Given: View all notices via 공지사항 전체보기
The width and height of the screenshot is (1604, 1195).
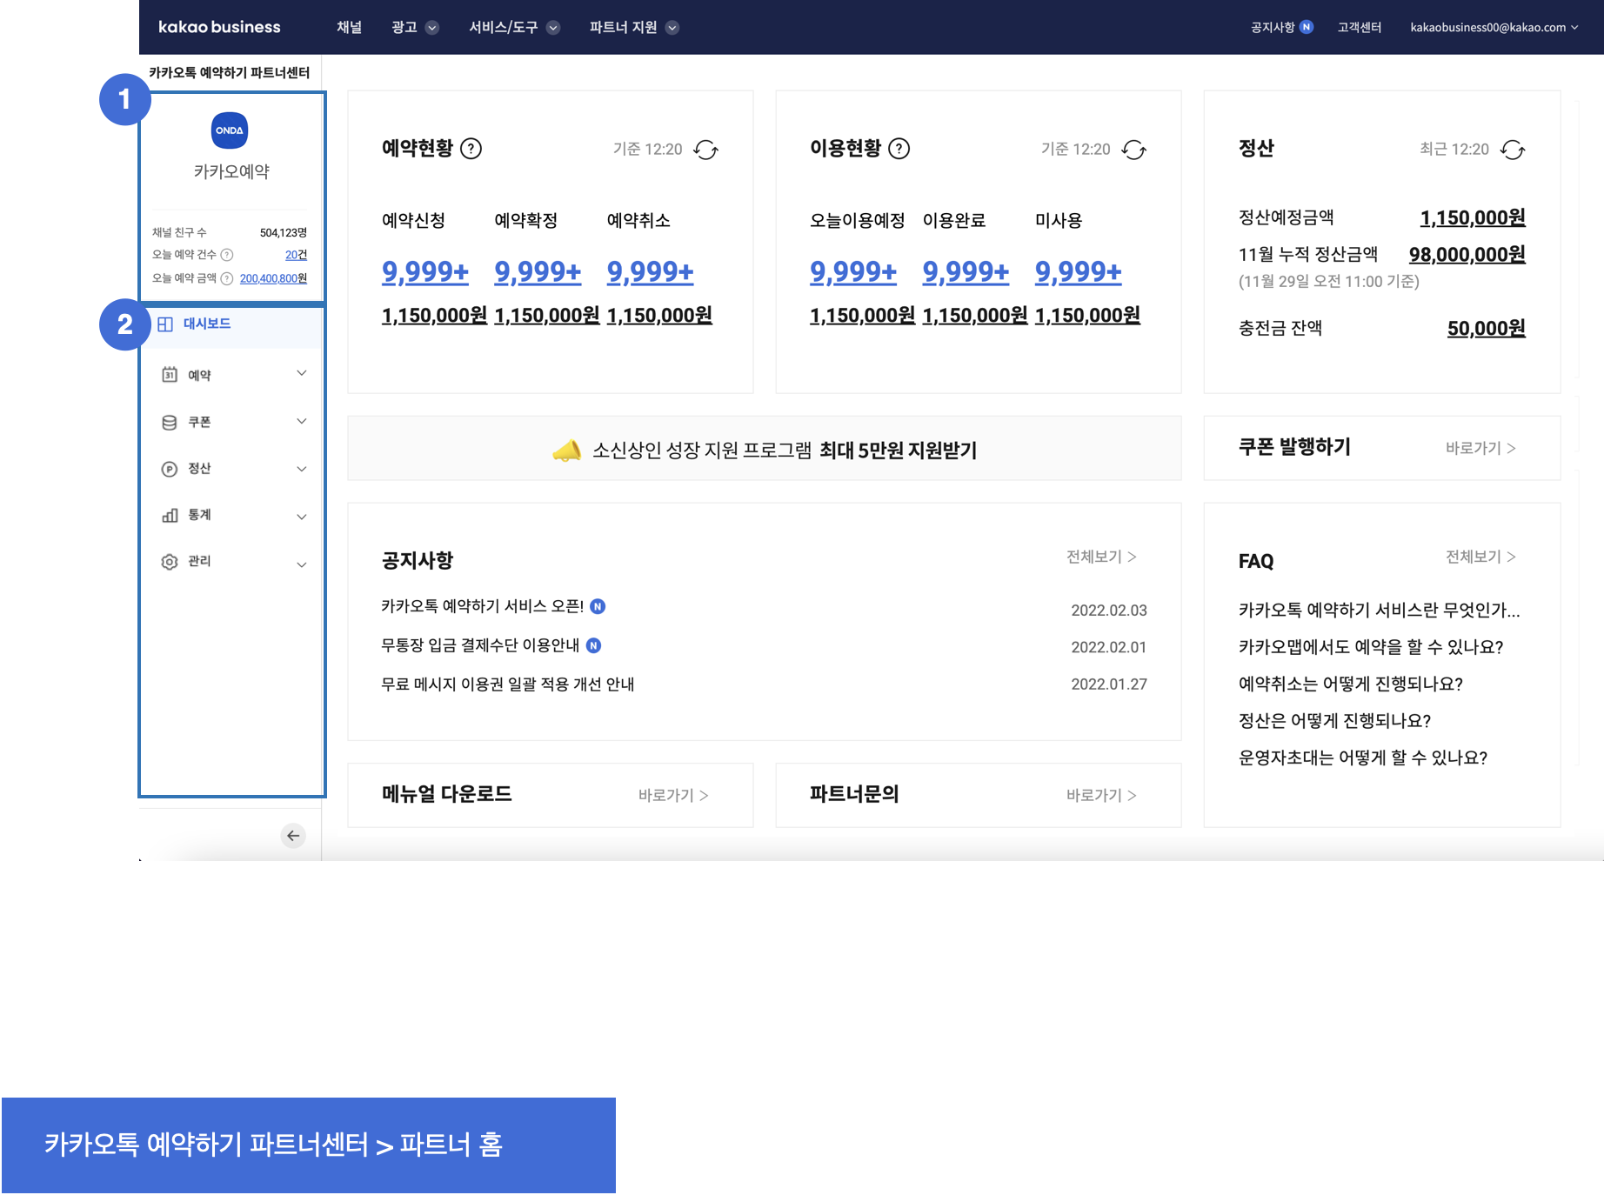Looking at the screenshot, I should (x=1100, y=557).
